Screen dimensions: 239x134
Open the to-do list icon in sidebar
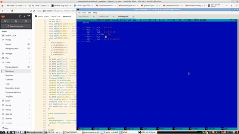coord(26,22)
